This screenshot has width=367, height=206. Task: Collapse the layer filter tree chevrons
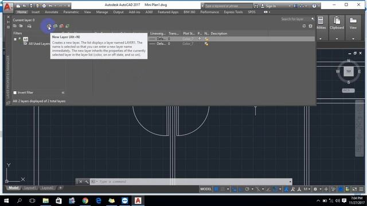click(63, 93)
